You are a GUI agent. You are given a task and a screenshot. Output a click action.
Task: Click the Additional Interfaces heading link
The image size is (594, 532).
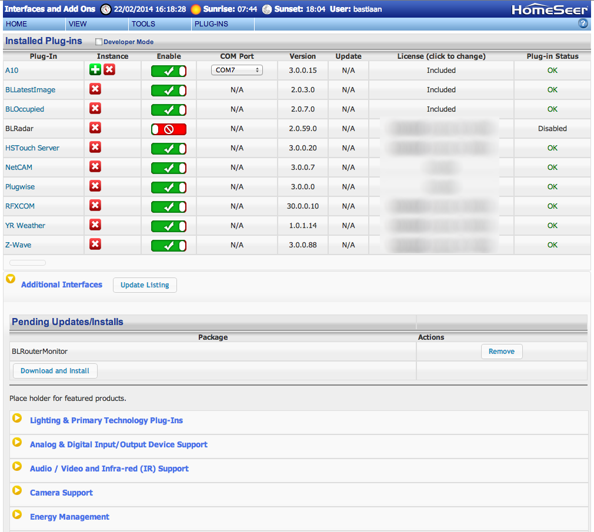click(62, 285)
